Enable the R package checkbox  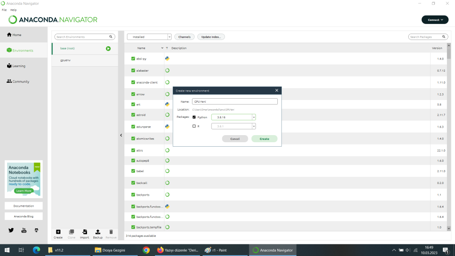click(x=194, y=126)
